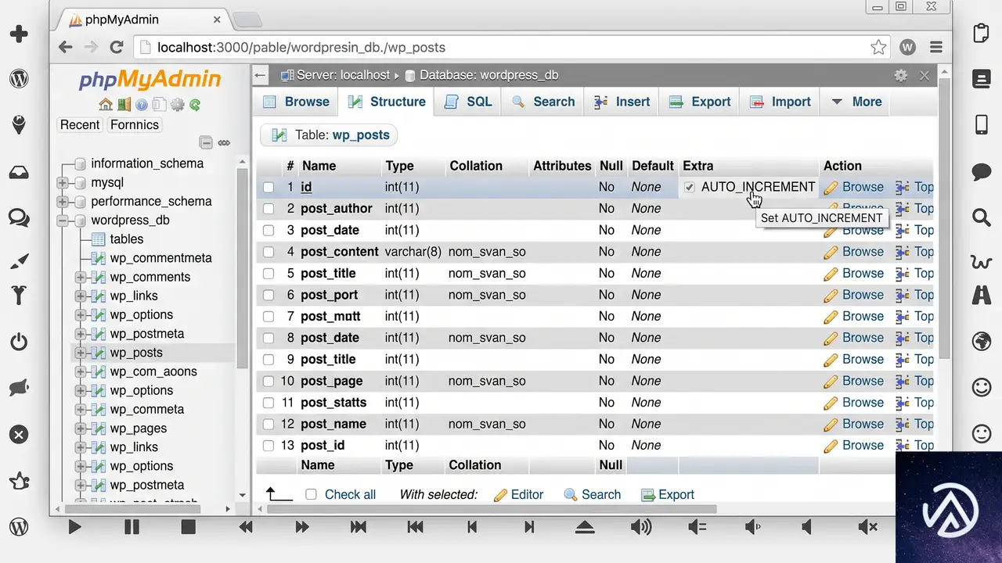1002x563 pixels.
Task: Toggle the checkbox for the id row
Action: coord(269,188)
